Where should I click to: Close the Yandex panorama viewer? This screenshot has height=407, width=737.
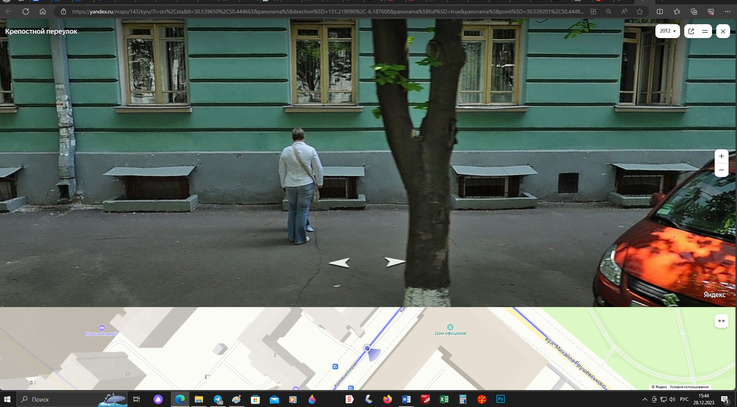tap(723, 32)
